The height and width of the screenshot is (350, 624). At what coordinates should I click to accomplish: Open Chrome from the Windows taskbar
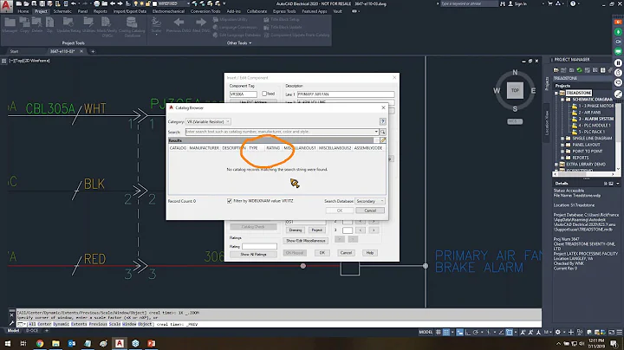point(39,343)
